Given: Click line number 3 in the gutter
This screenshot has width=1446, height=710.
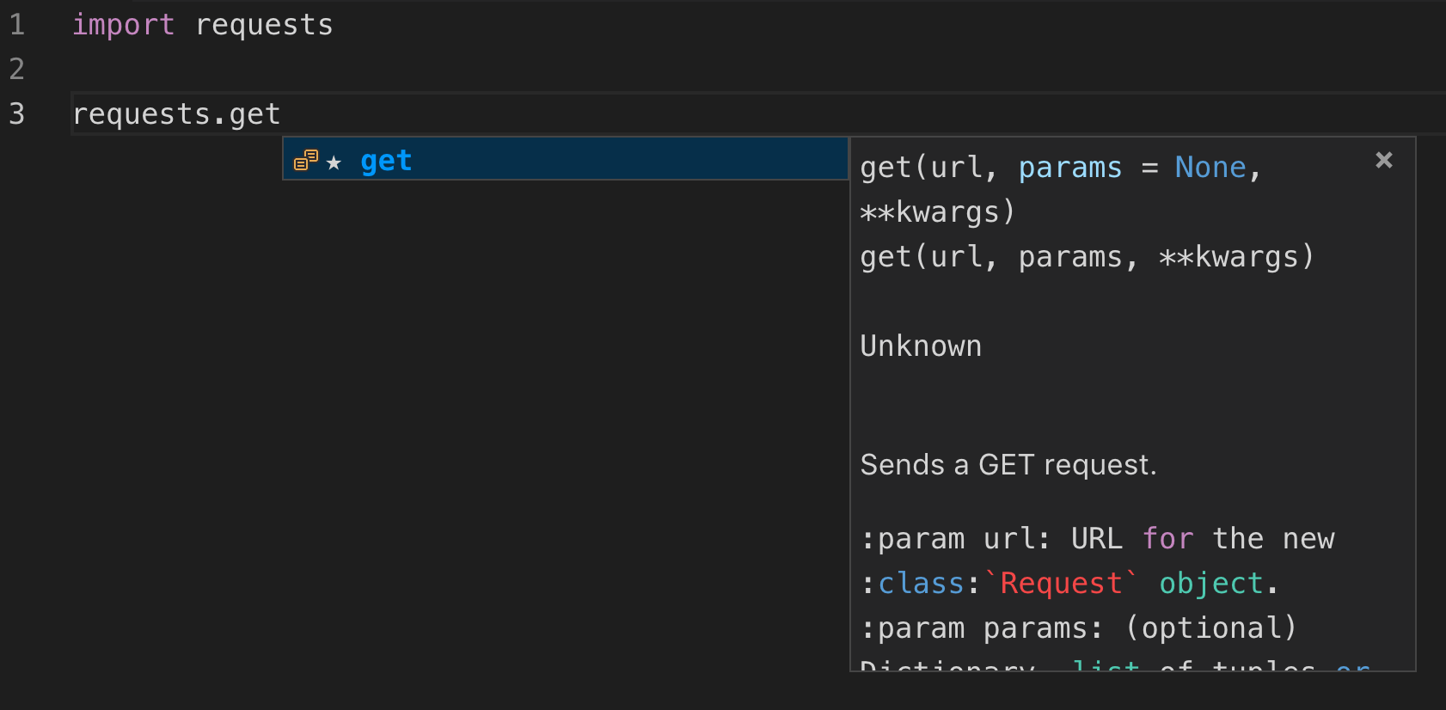Looking at the screenshot, I should pos(17,113).
